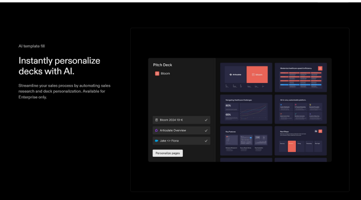The image size is (361, 200).
Task: Open the Navigating Healthcare Challenges slide
Action: [246, 109]
